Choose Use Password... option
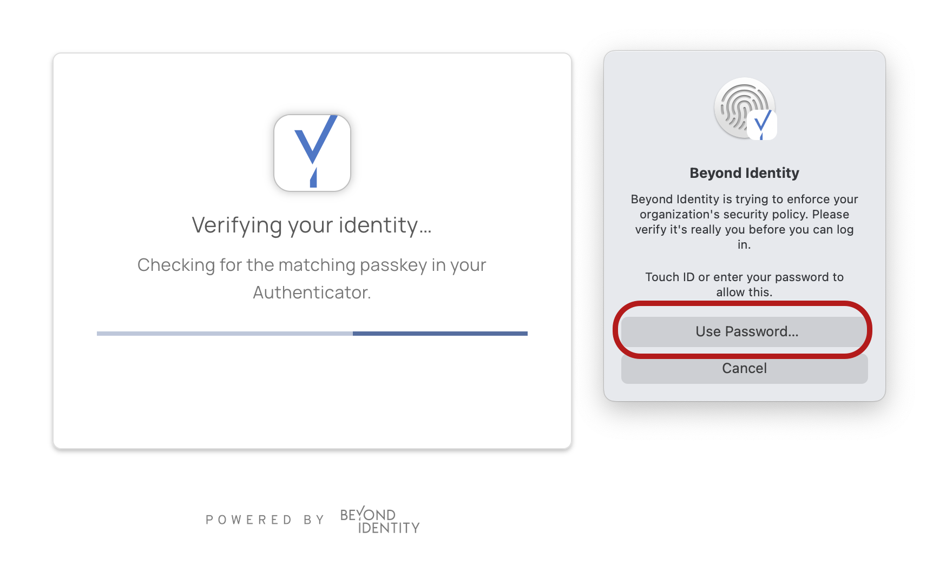Viewport: 933px width, 572px height. click(744, 331)
